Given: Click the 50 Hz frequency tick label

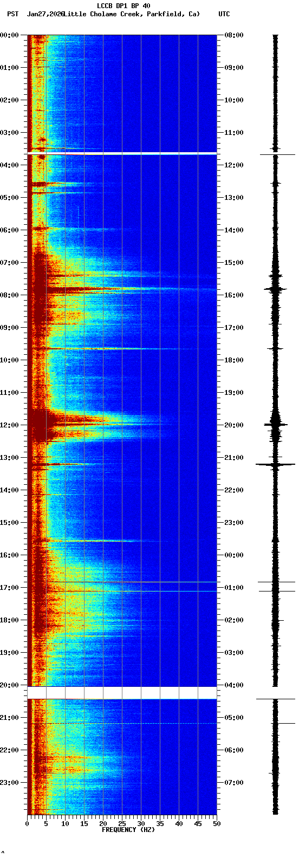Looking at the screenshot, I should (217, 824).
